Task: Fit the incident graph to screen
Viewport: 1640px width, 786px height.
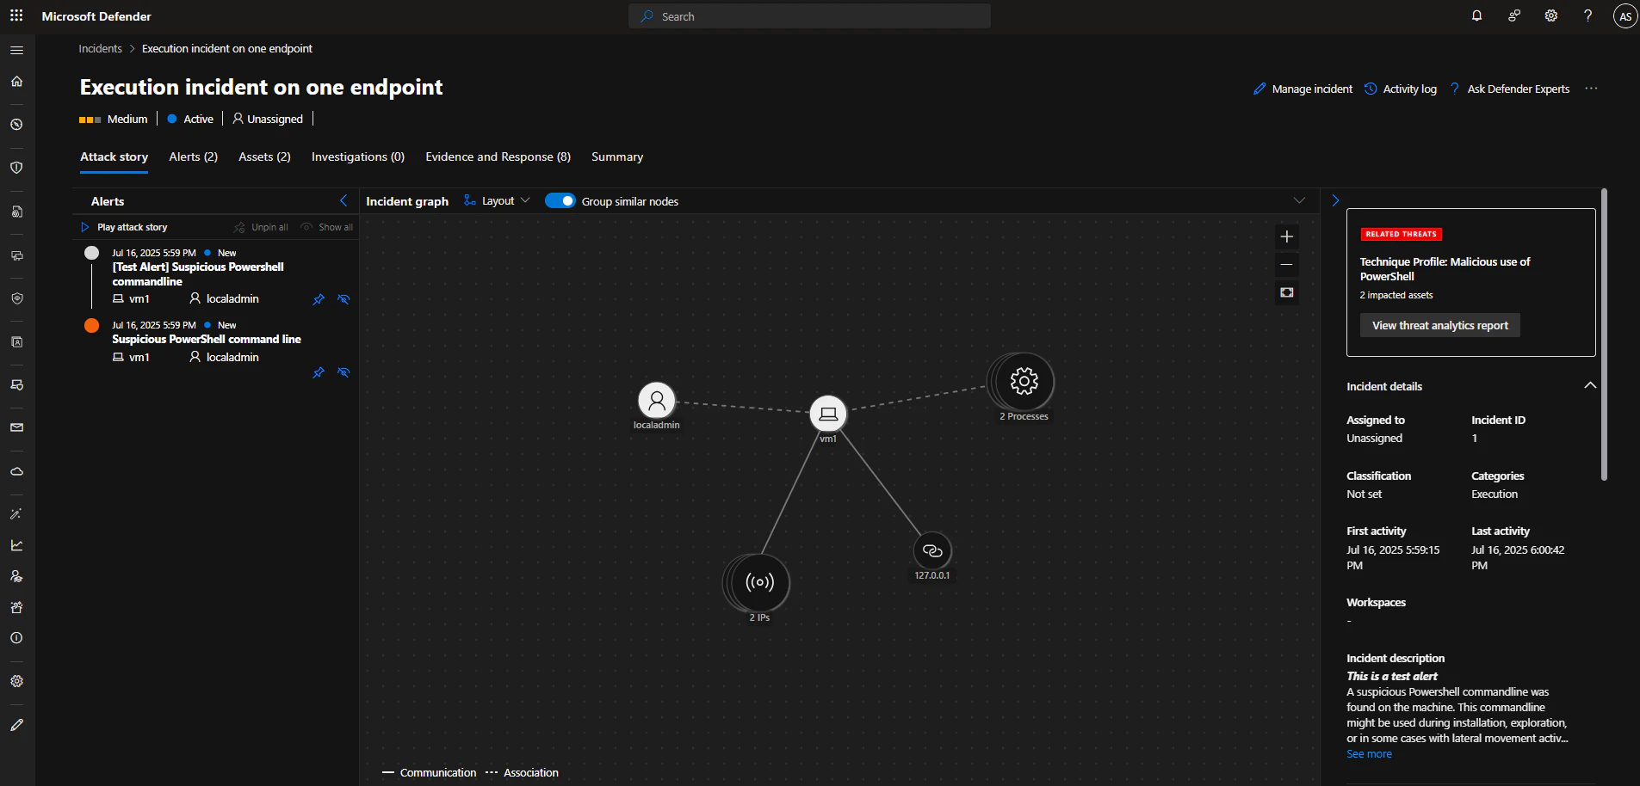Action: (1287, 292)
